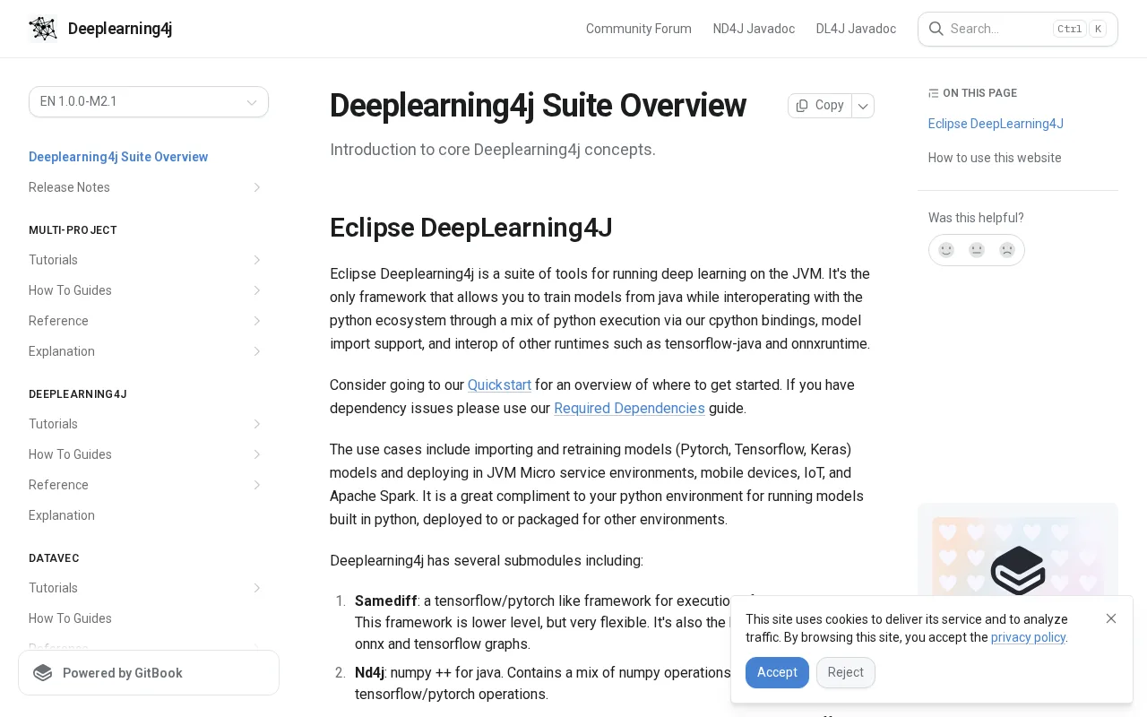This screenshot has width=1147, height=717.
Task: Click Powered by GitBook
Action: 149,673
